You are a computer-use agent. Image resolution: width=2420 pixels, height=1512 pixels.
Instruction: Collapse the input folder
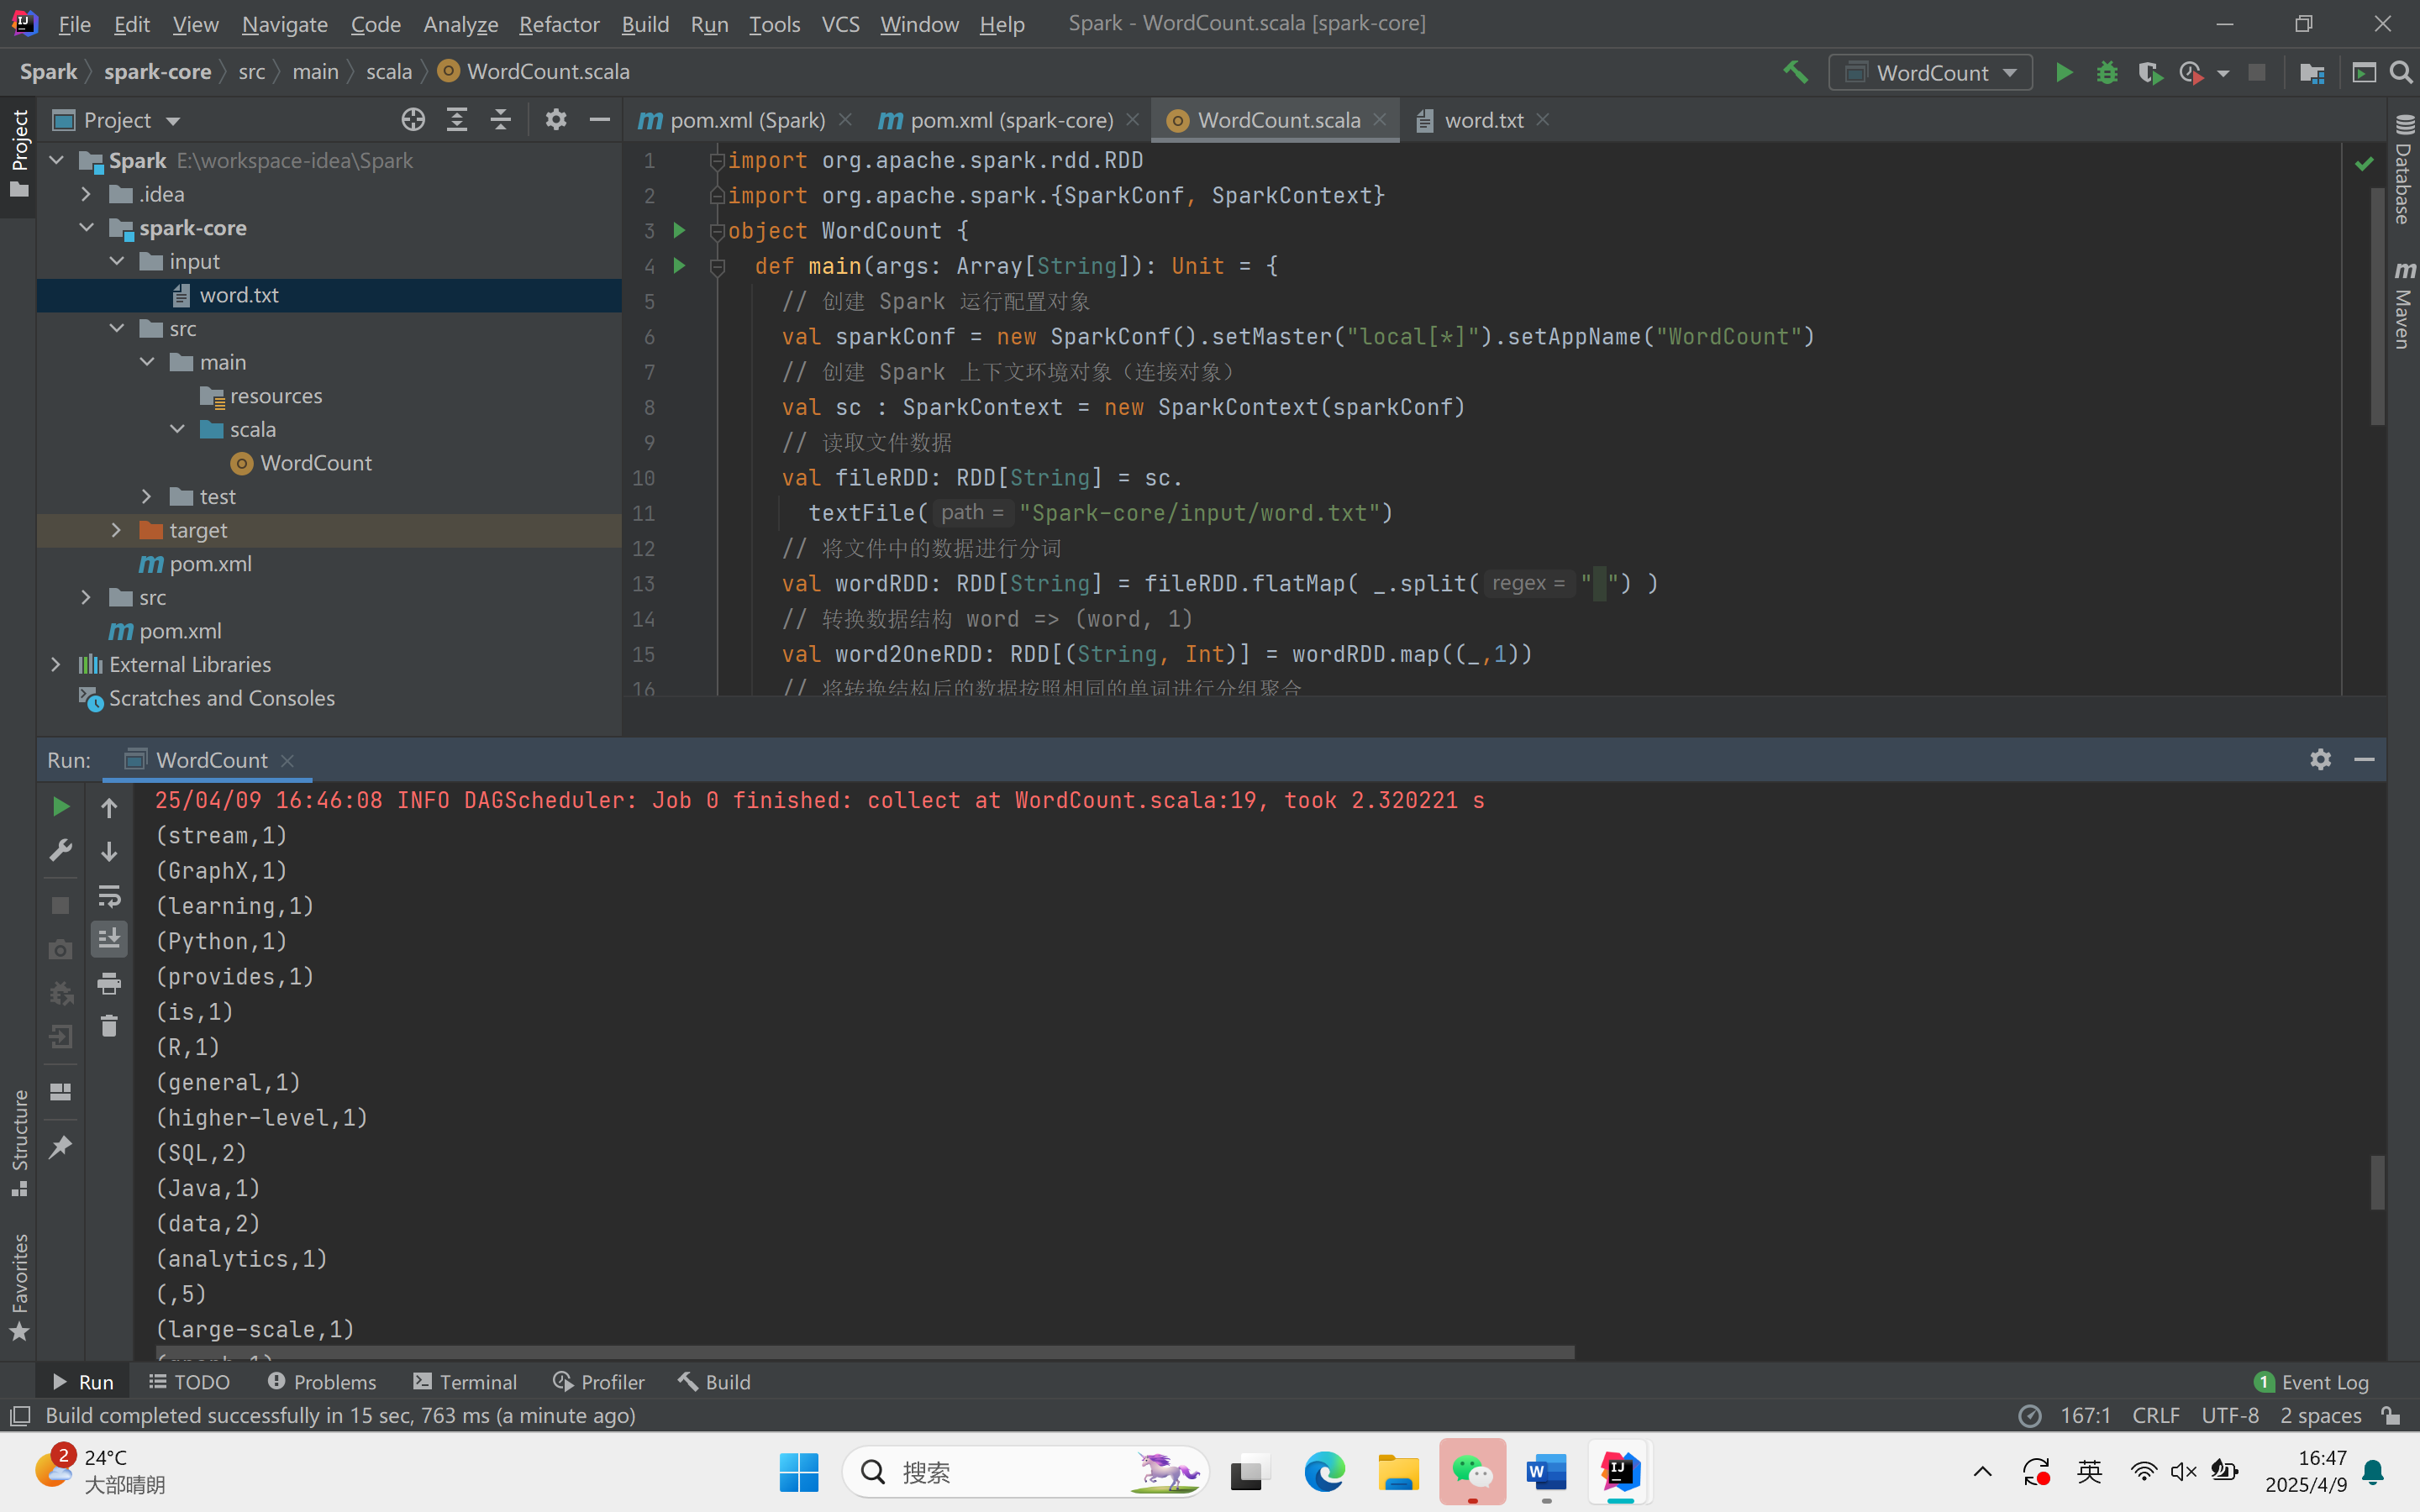[x=117, y=261]
